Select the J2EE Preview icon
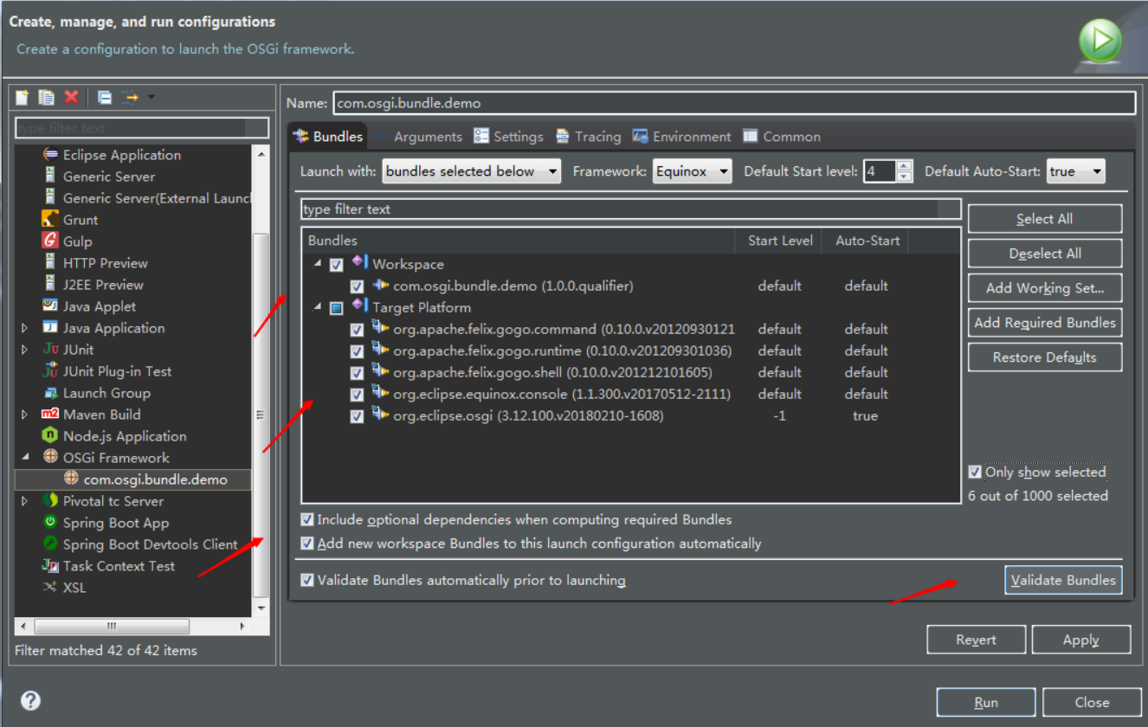1148x727 pixels. pyautogui.click(x=50, y=285)
